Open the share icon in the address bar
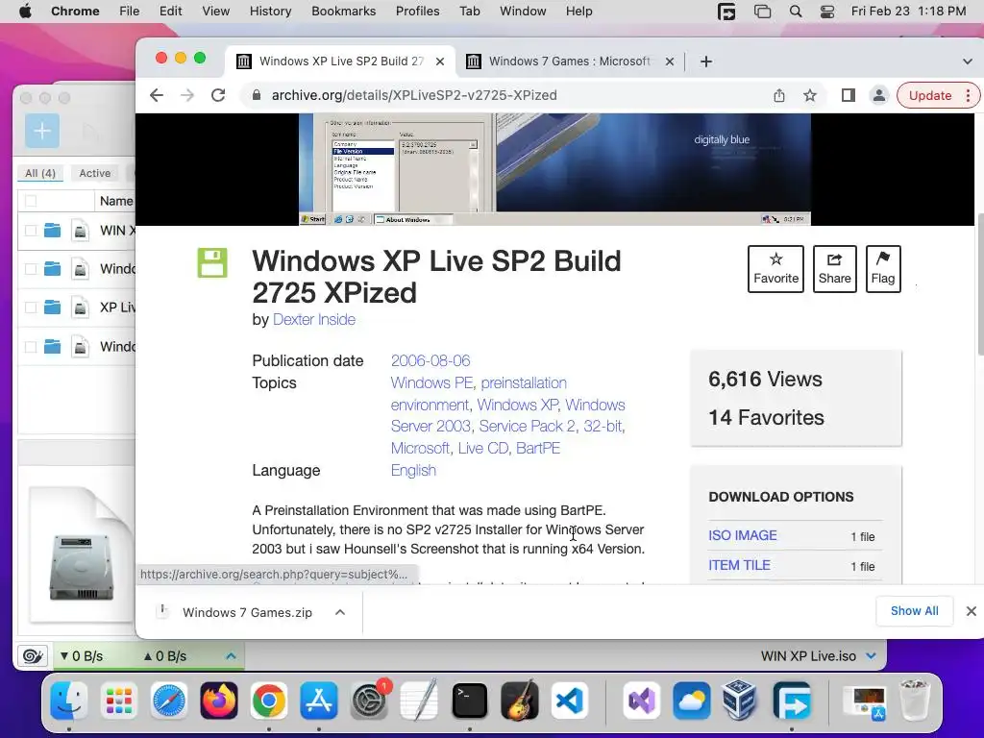984x738 pixels. (778, 95)
